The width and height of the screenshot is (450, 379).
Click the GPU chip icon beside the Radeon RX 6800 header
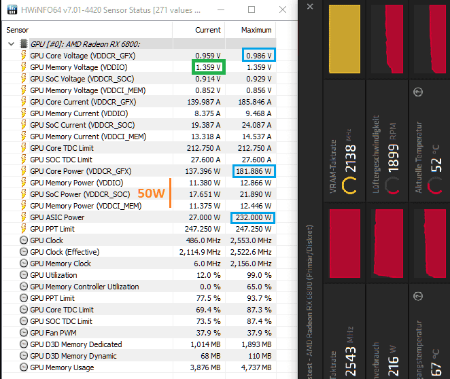[x=24, y=44]
